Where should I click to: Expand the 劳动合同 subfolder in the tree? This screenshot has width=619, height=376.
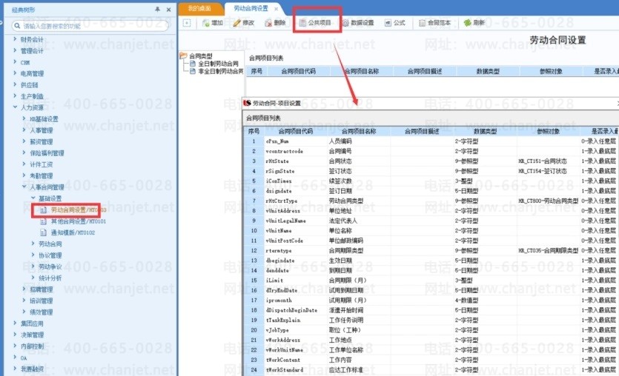pyautogui.click(x=33, y=244)
